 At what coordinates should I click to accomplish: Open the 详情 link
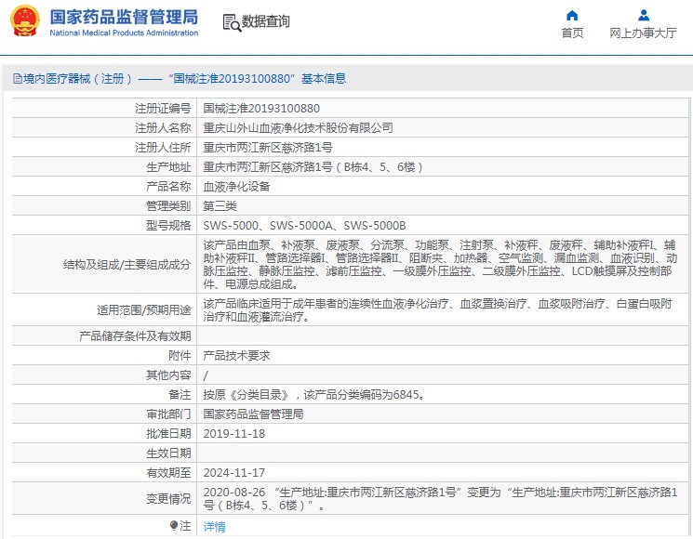(x=214, y=527)
